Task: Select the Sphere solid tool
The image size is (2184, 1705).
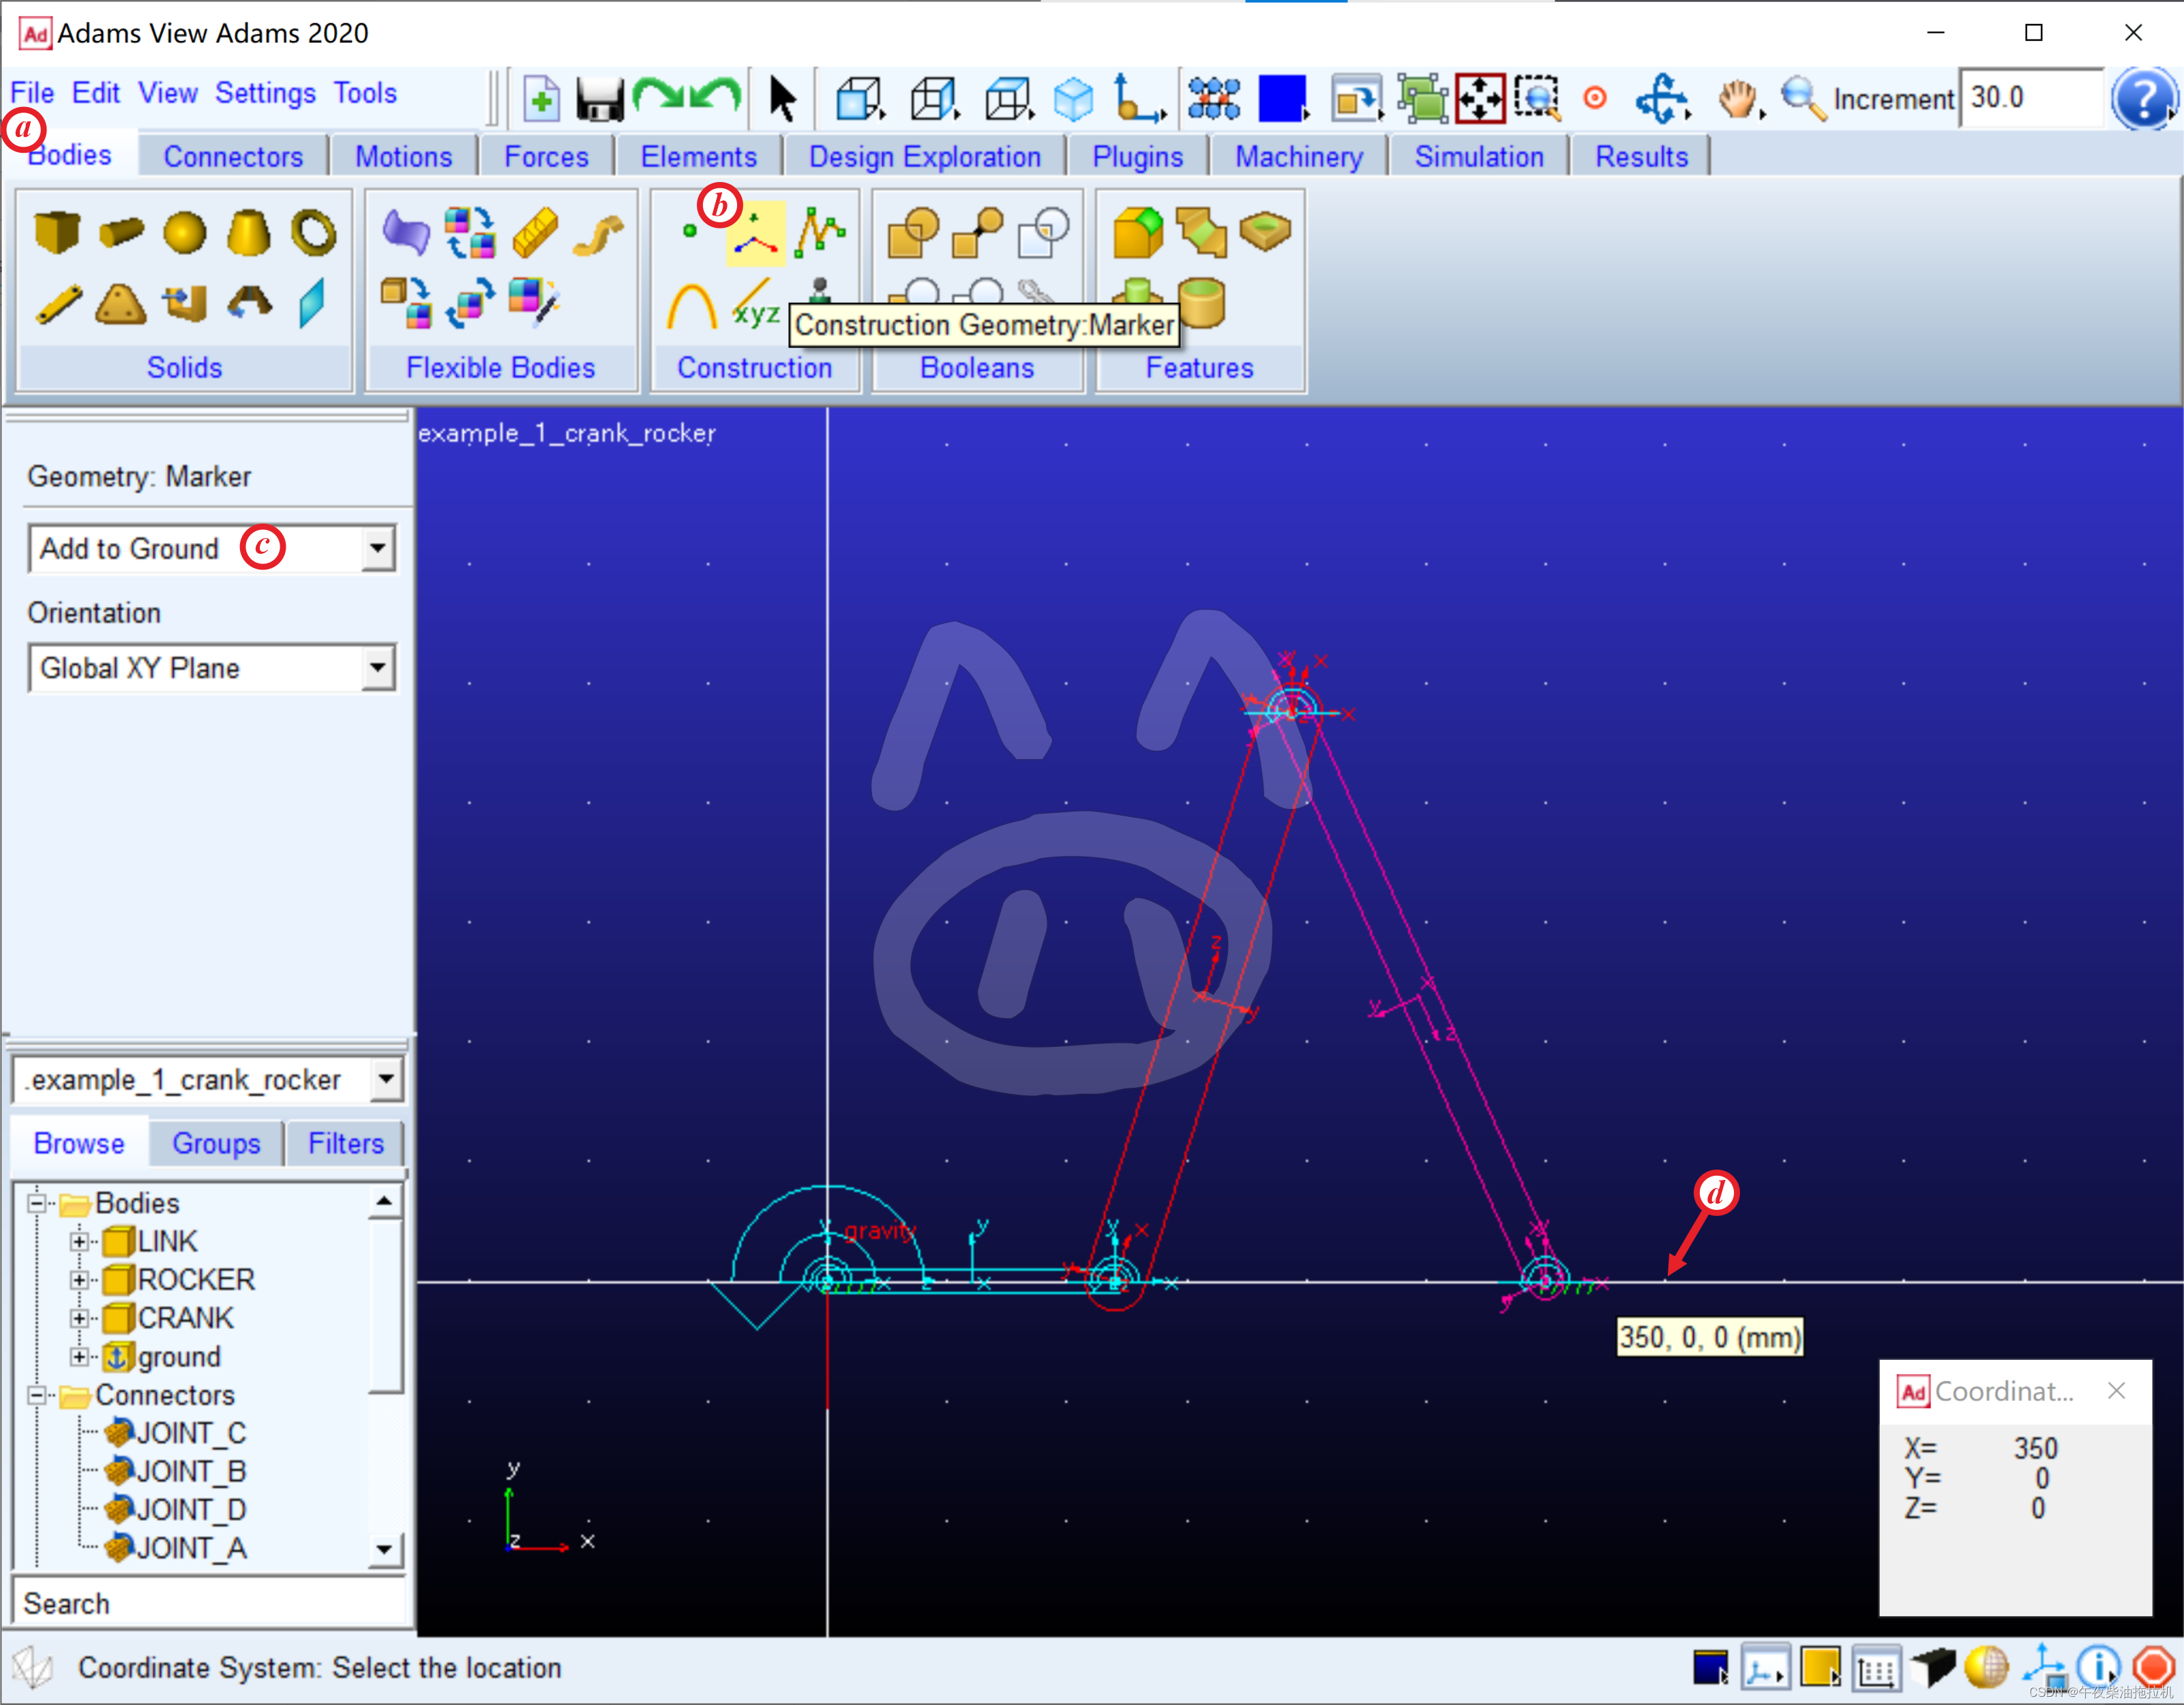Action: [x=185, y=233]
